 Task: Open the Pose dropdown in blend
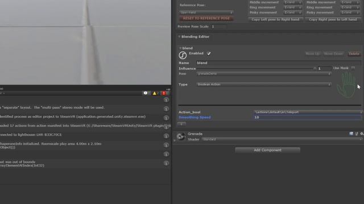(x=264, y=74)
